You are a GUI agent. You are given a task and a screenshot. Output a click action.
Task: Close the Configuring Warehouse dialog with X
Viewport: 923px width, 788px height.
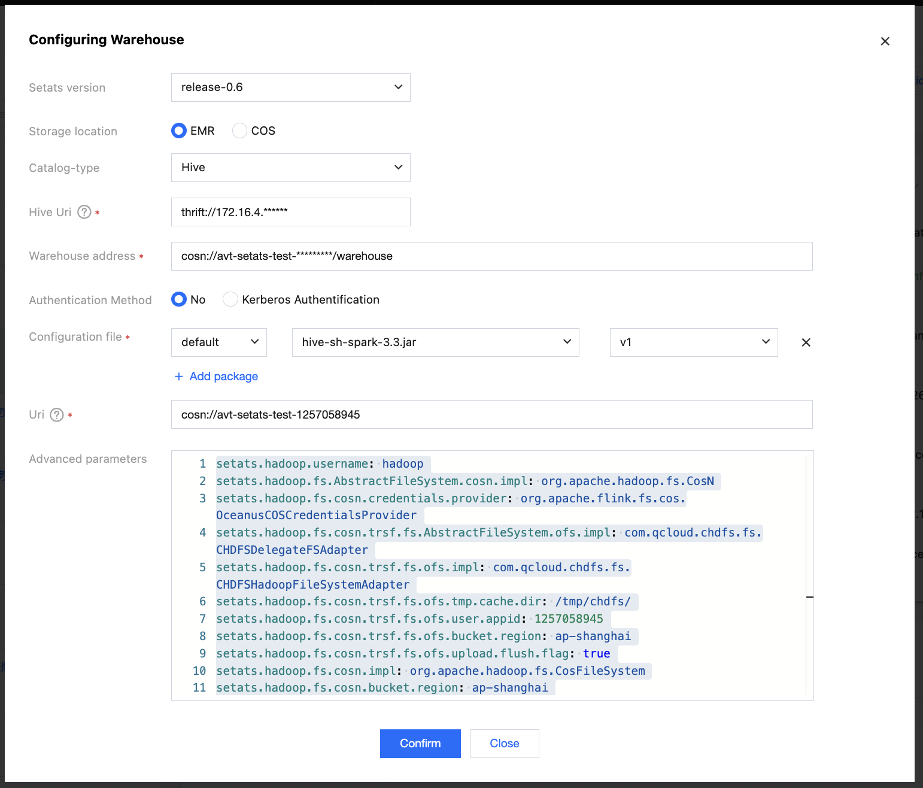885,41
